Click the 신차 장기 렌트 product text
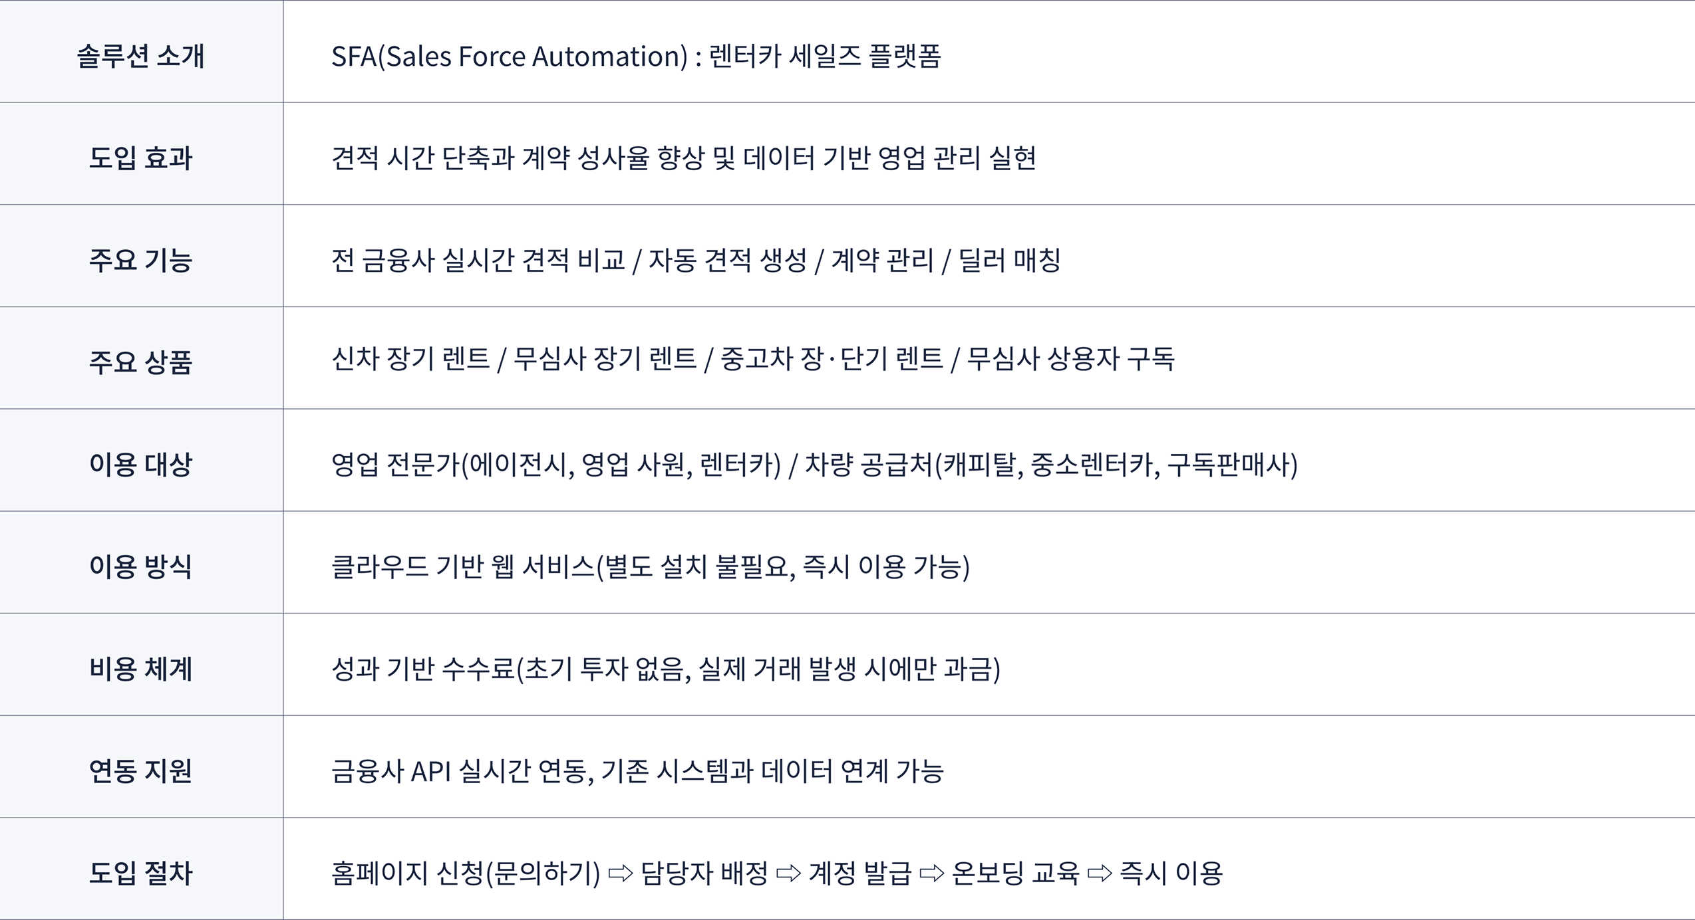This screenshot has height=920, width=1695. (410, 360)
